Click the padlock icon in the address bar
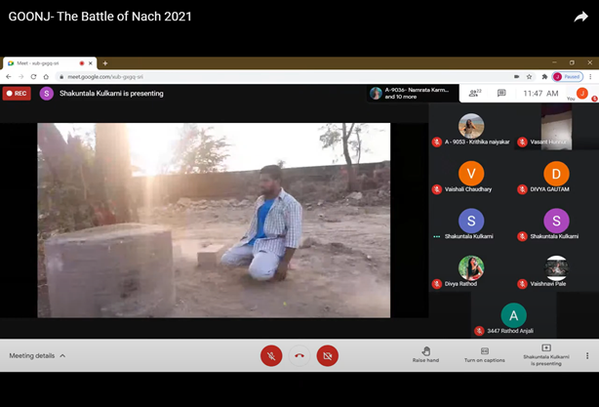599x407 pixels. click(61, 77)
